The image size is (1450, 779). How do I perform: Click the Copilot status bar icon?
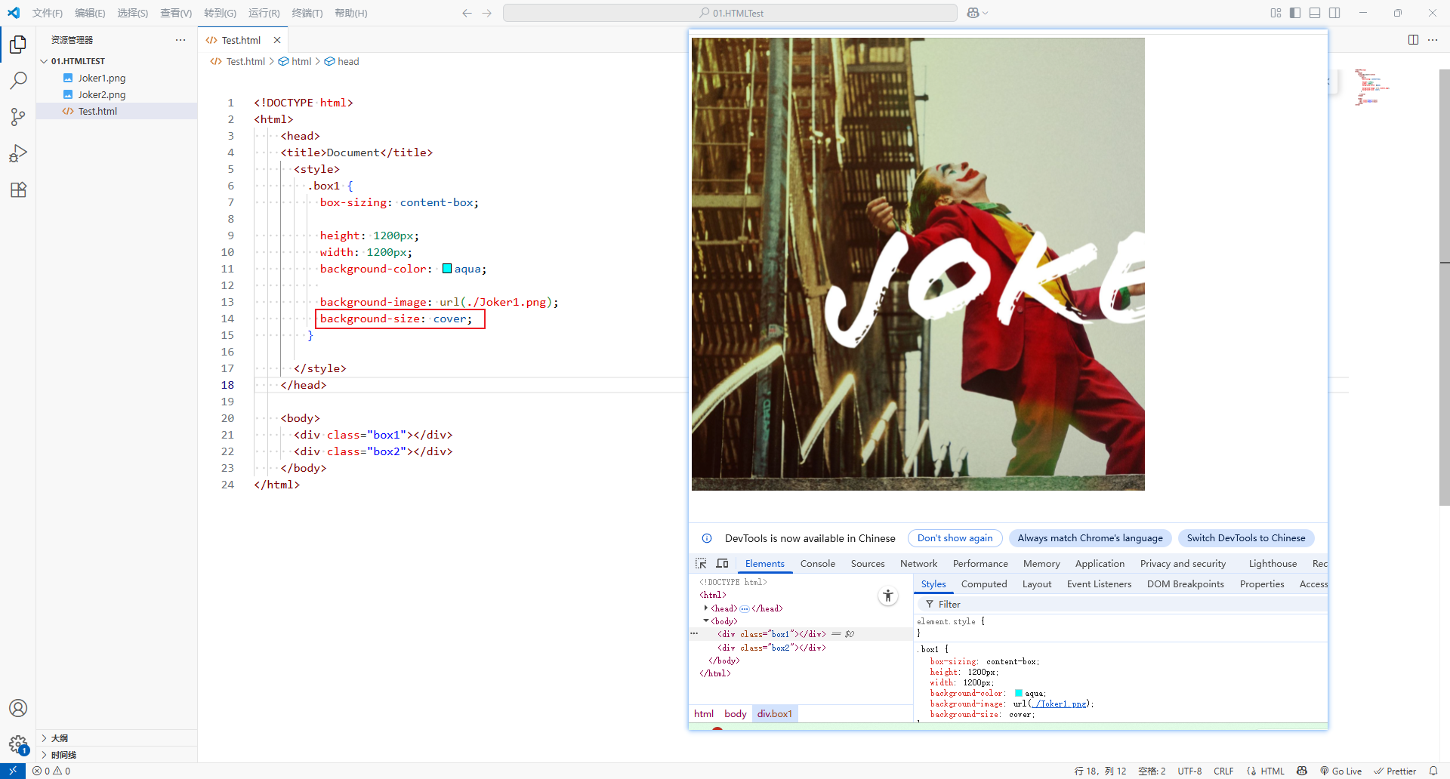point(1302,771)
